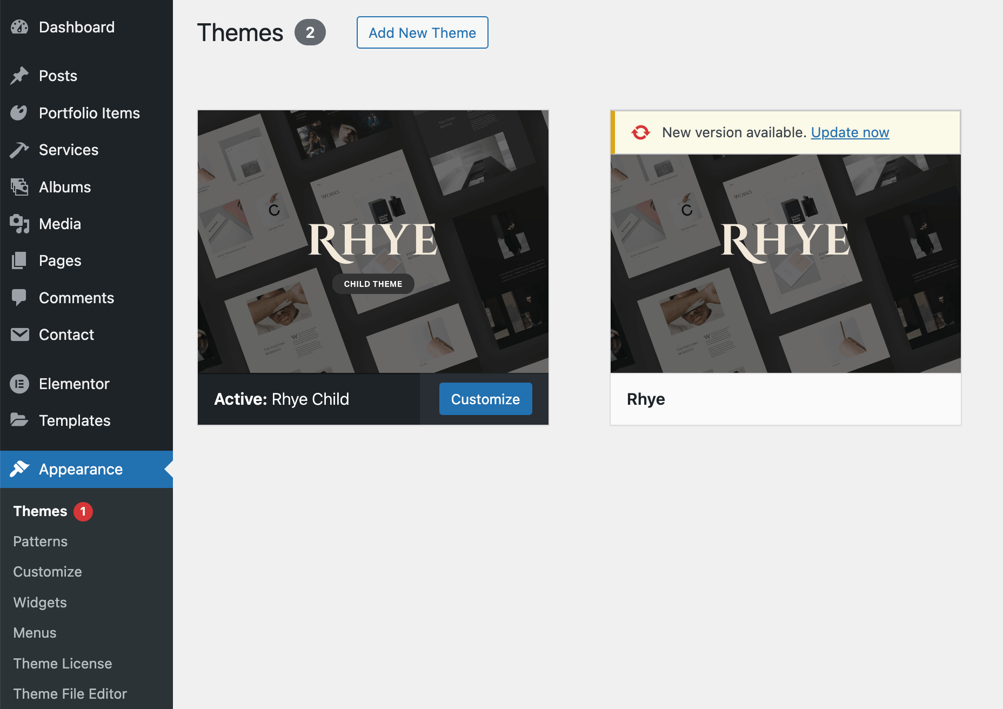Click the Posts pushpin icon
The height and width of the screenshot is (709, 1003).
pyautogui.click(x=19, y=76)
